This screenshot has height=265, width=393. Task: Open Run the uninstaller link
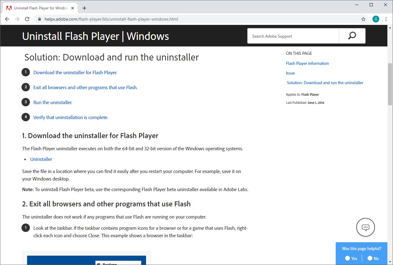[x=53, y=102]
